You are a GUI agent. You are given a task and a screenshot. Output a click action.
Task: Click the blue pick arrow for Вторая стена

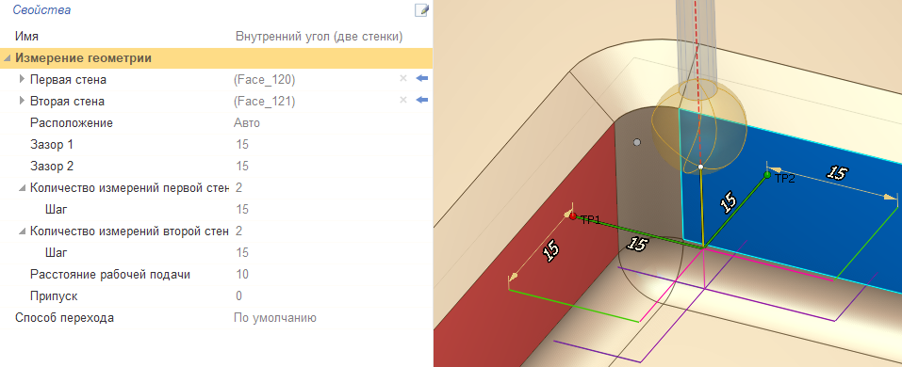click(x=422, y=101)
